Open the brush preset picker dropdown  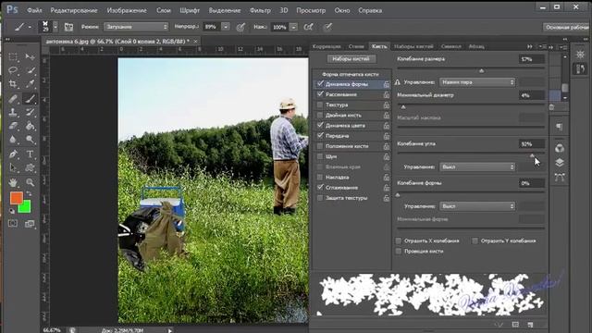click(x=55, y=27)
